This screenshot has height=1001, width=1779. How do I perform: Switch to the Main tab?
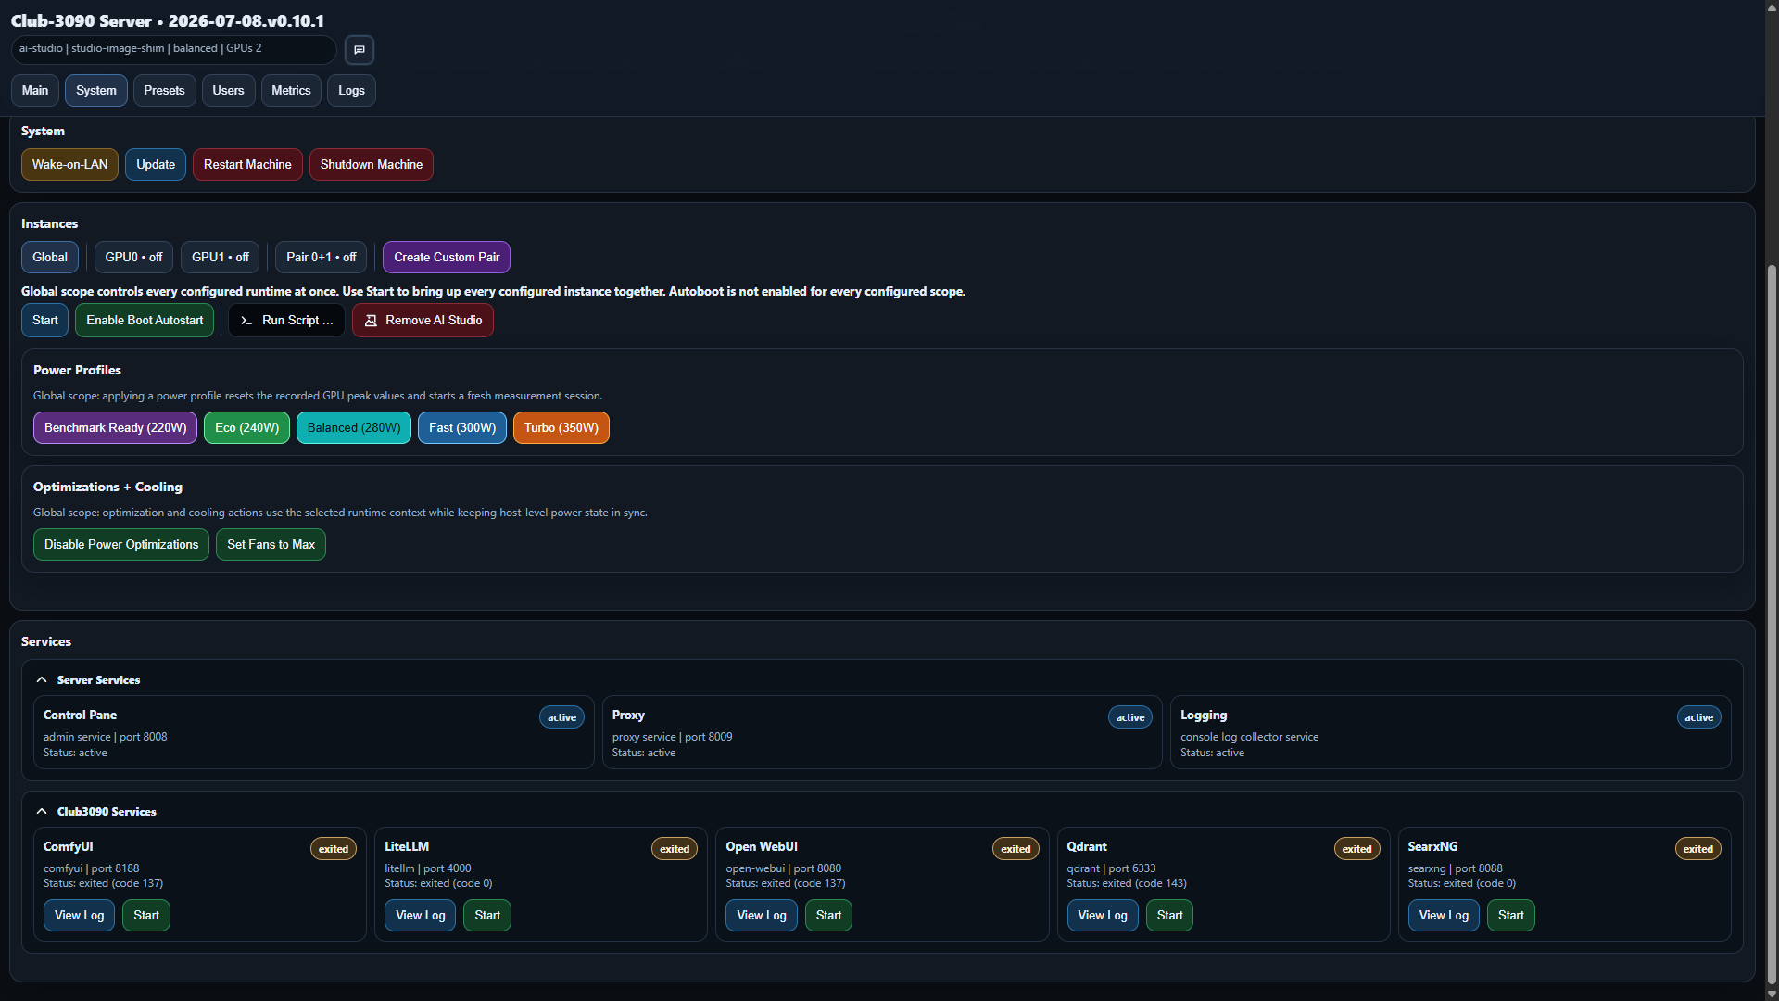coord(35,91)
